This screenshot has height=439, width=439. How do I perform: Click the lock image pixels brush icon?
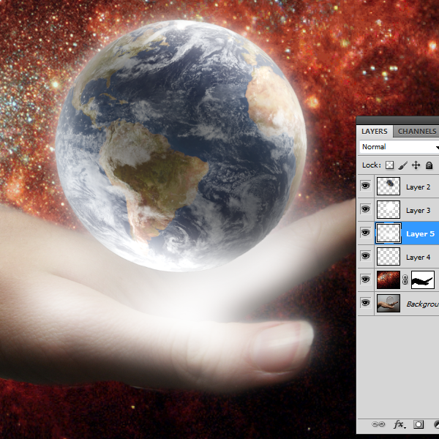pyautogui.click(x=403, y=165)
